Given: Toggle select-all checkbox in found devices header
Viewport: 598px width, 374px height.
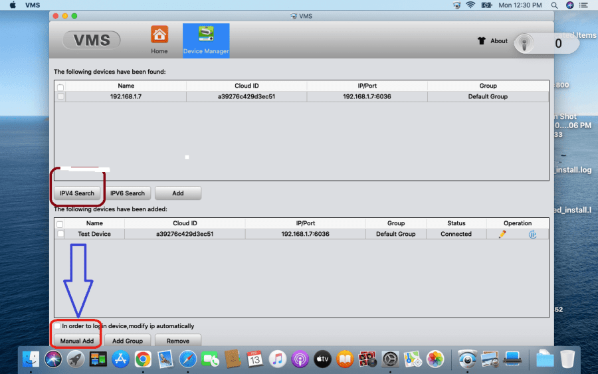Looking at the screenshot, I should 61,86.
